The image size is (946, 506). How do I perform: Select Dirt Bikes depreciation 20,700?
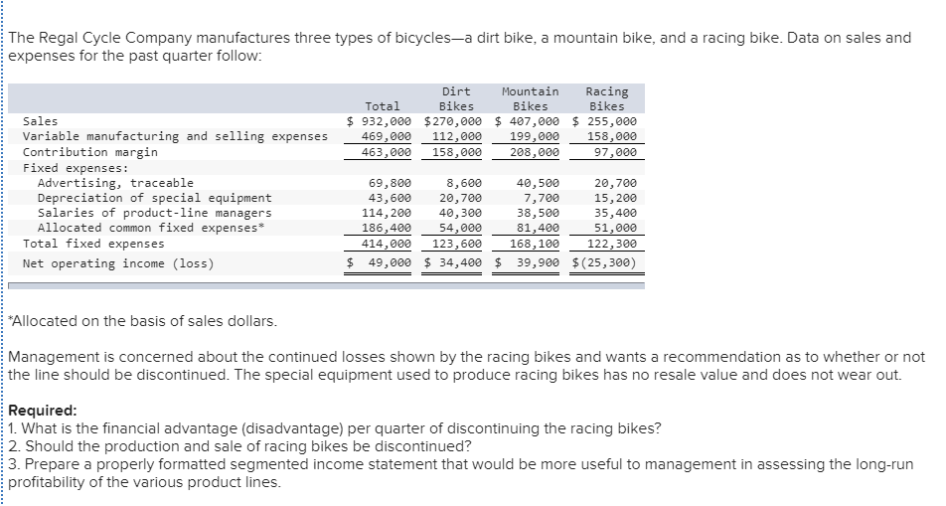(460, 198)
